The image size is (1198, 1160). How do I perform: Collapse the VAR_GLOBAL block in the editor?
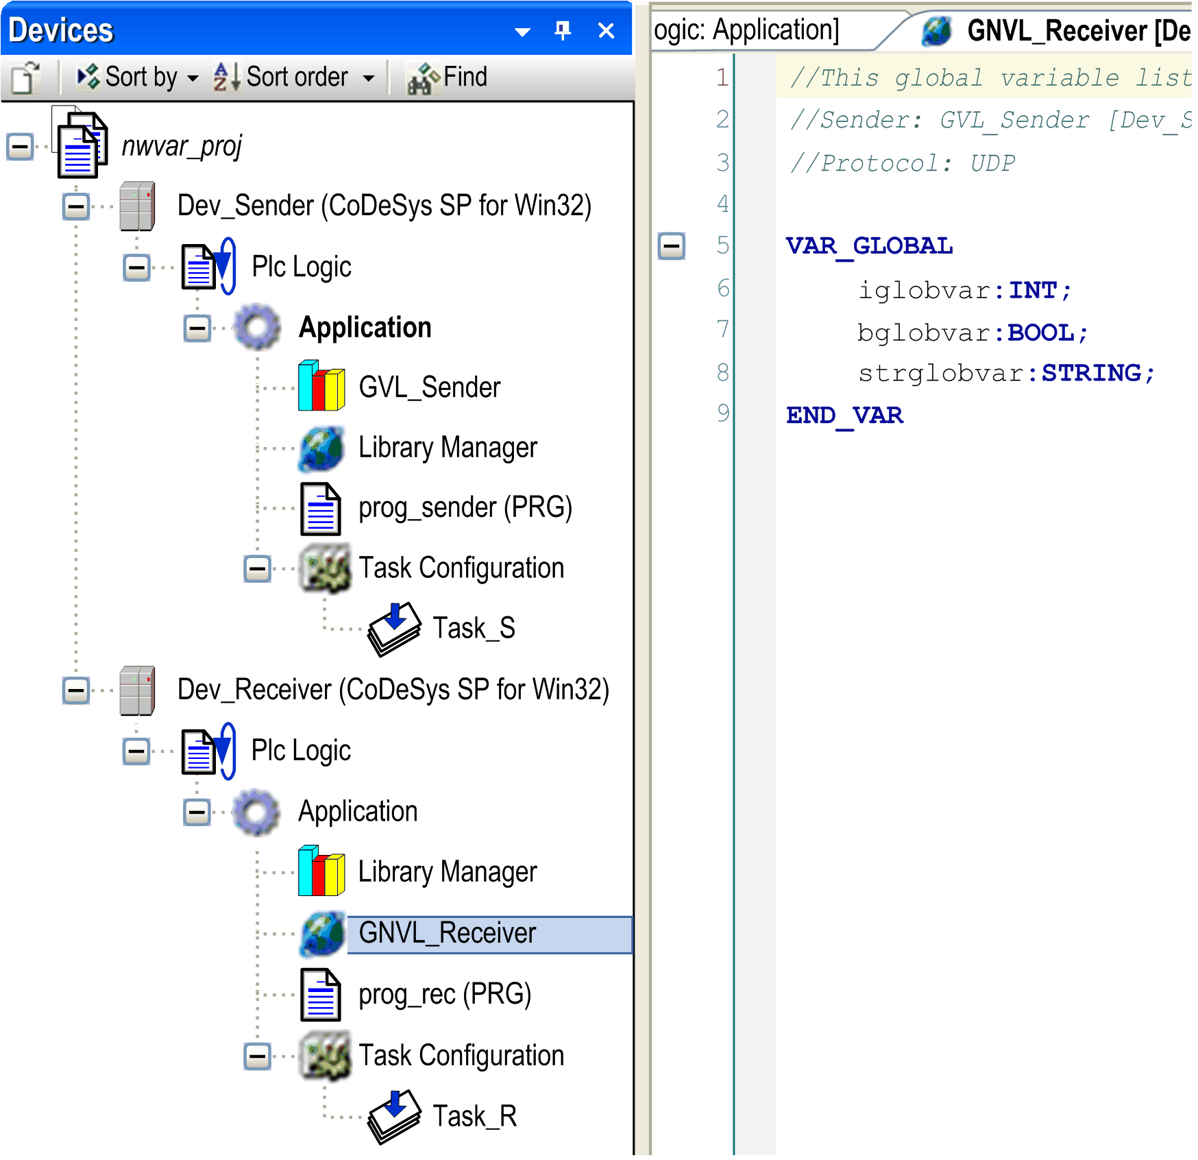pyautogui.click(x=671, y=246)
